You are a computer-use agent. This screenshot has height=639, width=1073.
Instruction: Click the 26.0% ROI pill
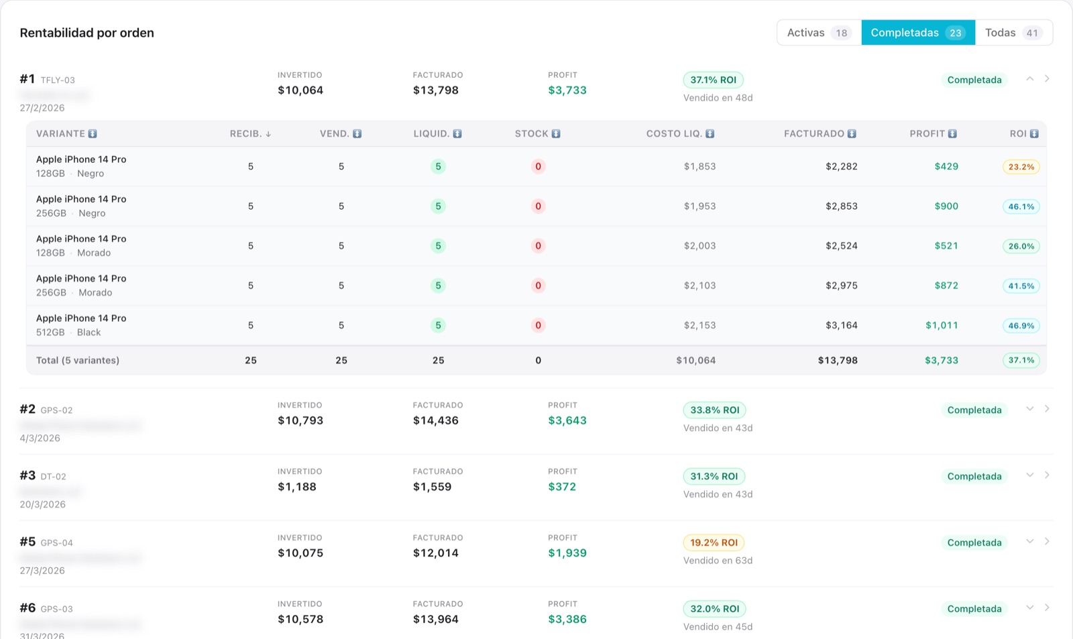[1021, 246]
